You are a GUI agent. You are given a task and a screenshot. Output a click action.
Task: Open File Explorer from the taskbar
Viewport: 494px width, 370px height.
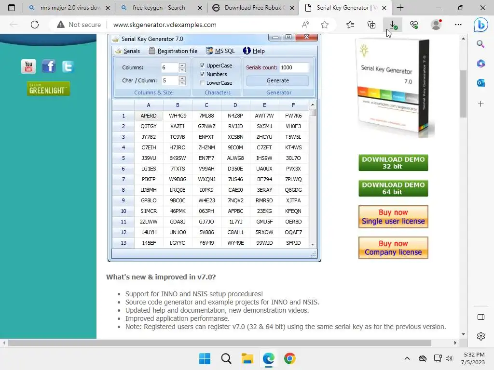[x=247, y=358]
